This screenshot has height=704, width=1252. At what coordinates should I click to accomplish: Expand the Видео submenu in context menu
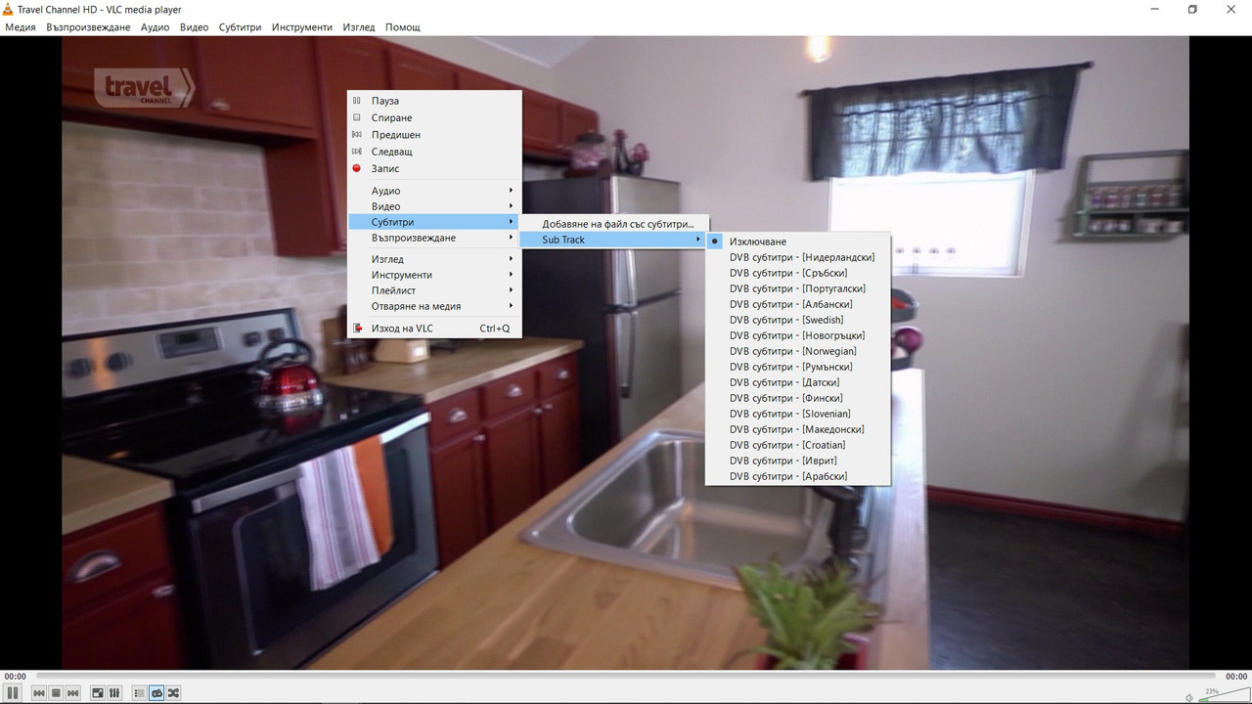pos(434,206)
